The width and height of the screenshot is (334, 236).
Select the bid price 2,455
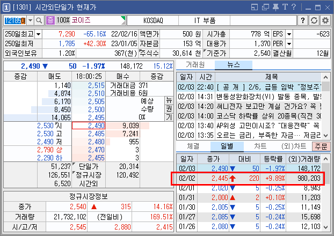click(x=89, y=158)
